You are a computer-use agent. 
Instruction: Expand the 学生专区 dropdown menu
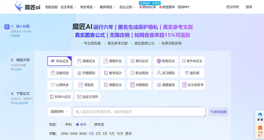click(88, 7)
